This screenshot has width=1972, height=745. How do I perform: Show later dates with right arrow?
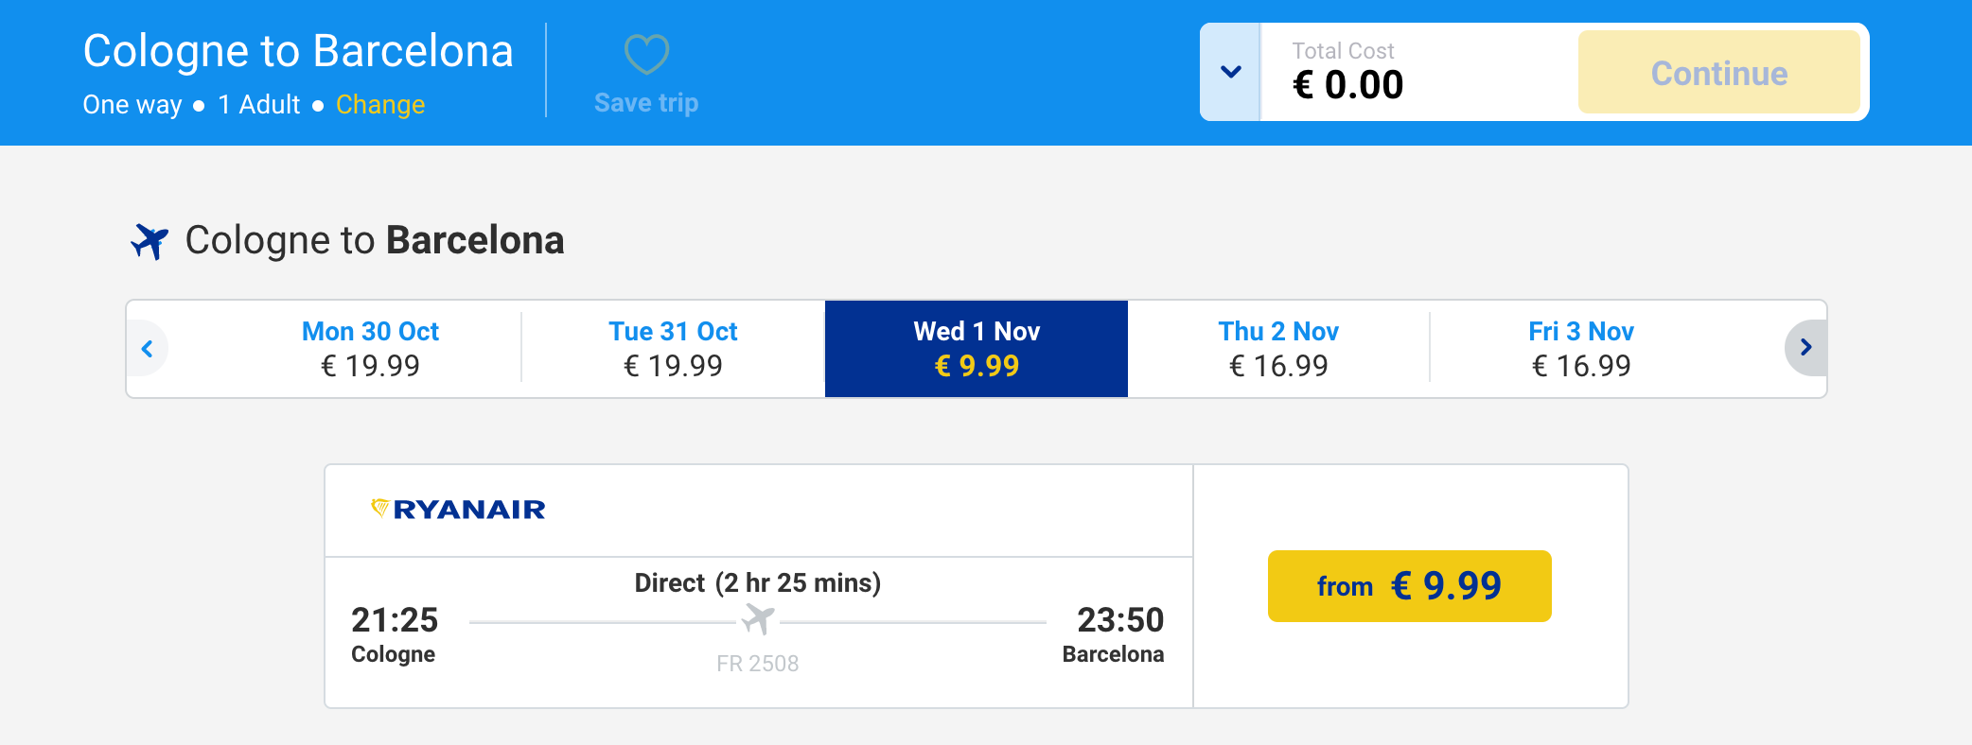[x=1805, y=348]
